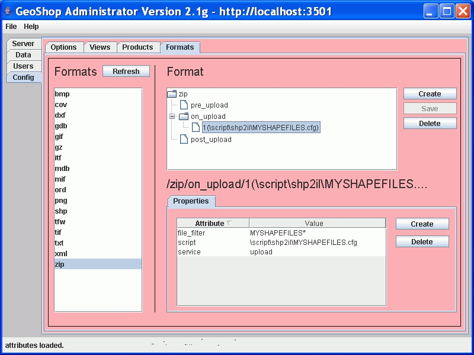Click Delete button beside the Format tree
The width and height of the screenshot is (474, 355).
pyautogui.click(x=430, y=124)
